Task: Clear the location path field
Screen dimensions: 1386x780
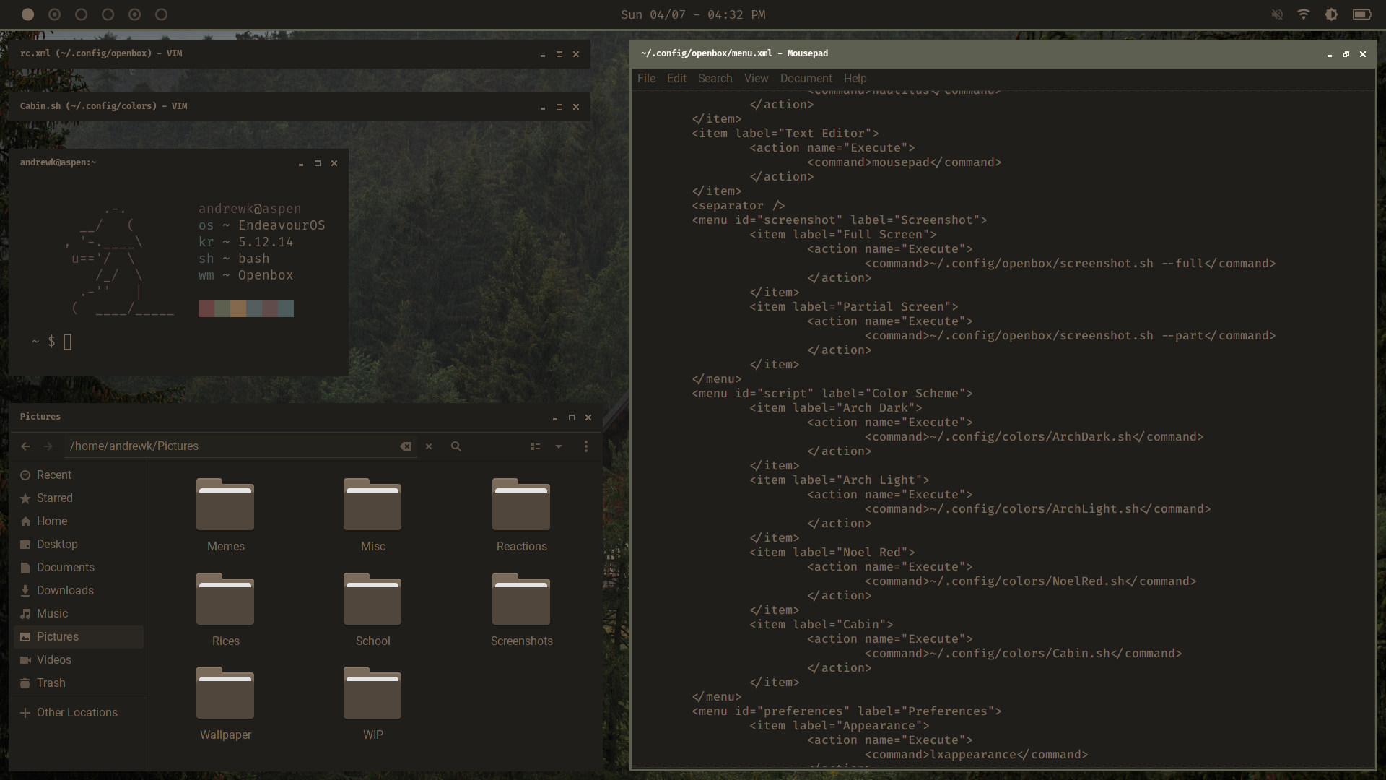Action: click(x=406, y=446)
